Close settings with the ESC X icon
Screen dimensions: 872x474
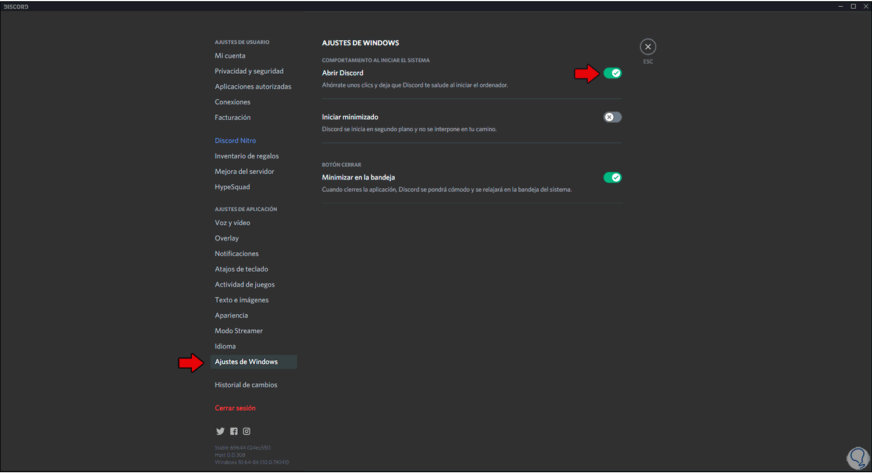click(x=648, y=46)
